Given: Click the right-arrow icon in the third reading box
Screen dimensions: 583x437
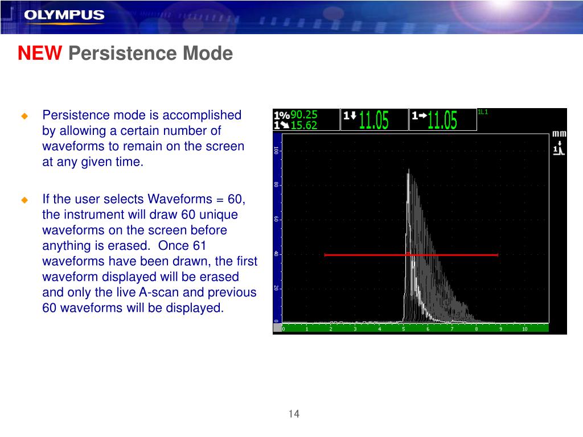Looking at the screenshot, I should click(420, 116).
